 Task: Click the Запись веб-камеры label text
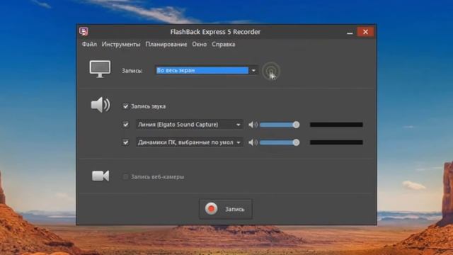(x=157, y=176)
